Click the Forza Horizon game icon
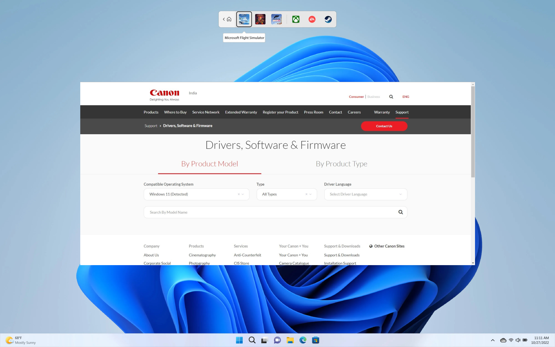Screen dimensions: 555x347 click(277, 19)
